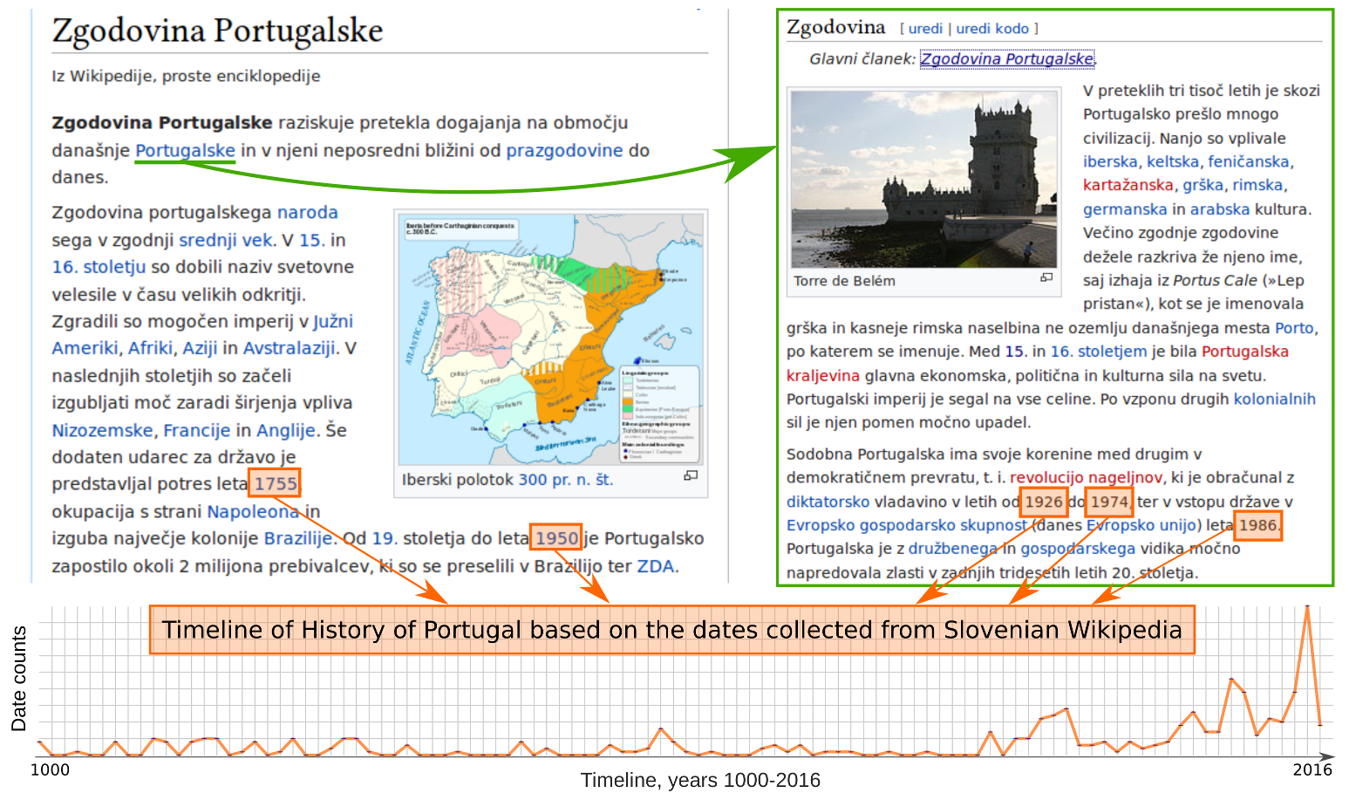Click the enlarge icon beside Torre de Belém caption

click(1046, 277)
